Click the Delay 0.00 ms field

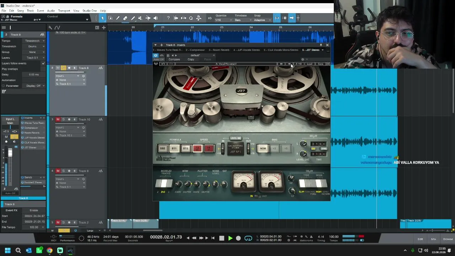click(34, 75)
